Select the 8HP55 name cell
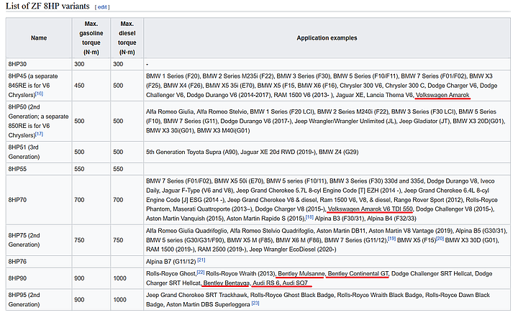 click(x=39, y=169)
